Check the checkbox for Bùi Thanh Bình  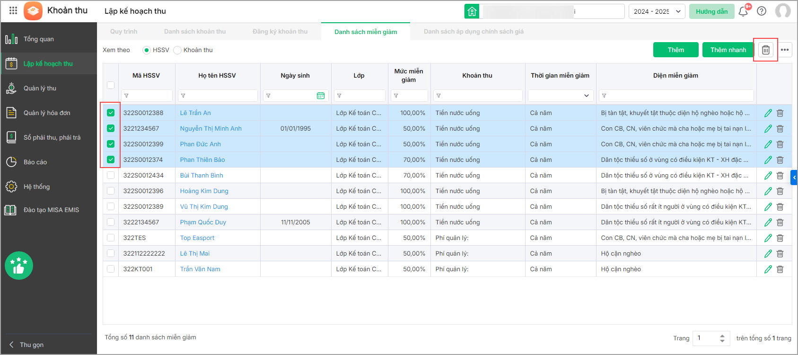pyautogui.click(x=111, y=175)
